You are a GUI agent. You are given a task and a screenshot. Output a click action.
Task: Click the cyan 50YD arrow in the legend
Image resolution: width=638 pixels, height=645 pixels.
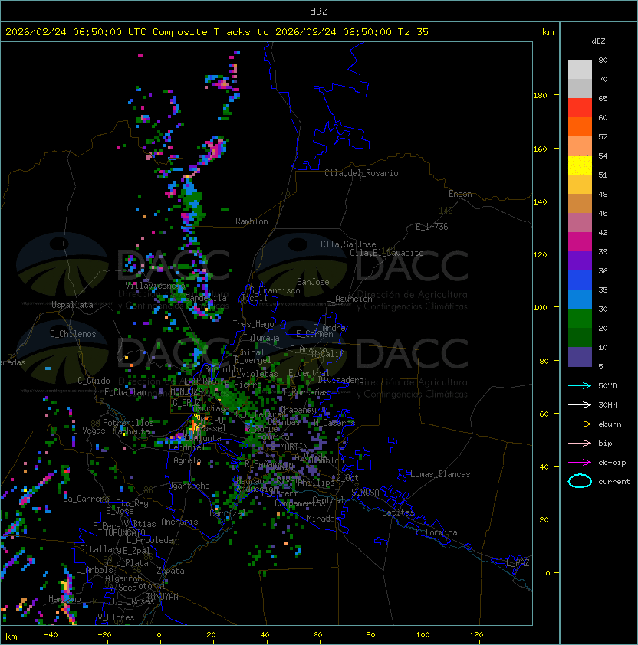click(580, 386)
